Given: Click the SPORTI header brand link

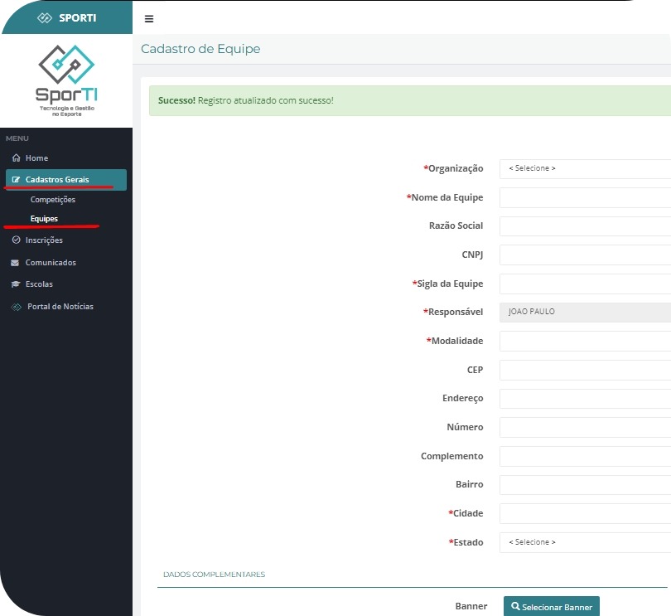Looking at the screenshot, I should 67,17.
